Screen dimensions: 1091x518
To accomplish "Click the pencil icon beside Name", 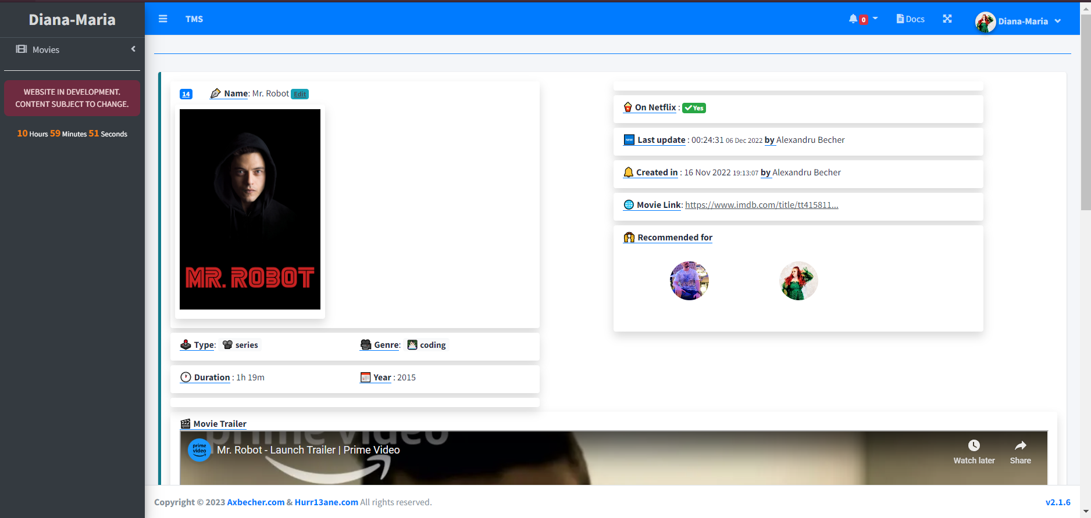I will tap(215, 93).
